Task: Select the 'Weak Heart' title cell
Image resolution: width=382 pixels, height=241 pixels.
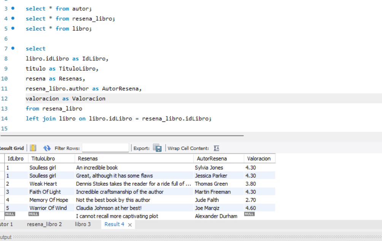Action: (43, 184)
